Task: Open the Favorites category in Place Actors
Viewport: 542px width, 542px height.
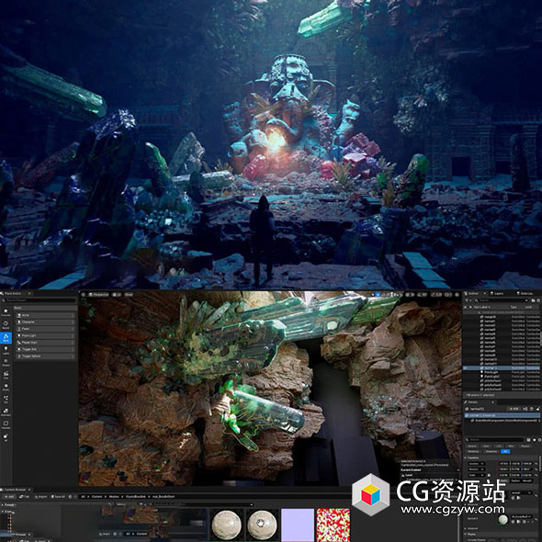Action: [x=6, y=313]
